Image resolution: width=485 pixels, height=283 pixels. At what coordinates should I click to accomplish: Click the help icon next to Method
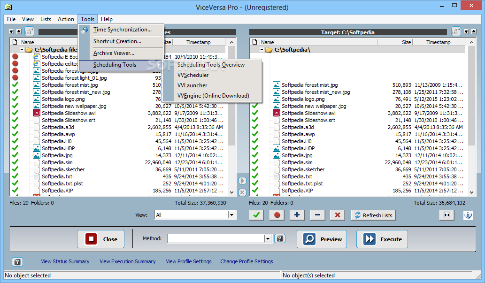point(280,238)
